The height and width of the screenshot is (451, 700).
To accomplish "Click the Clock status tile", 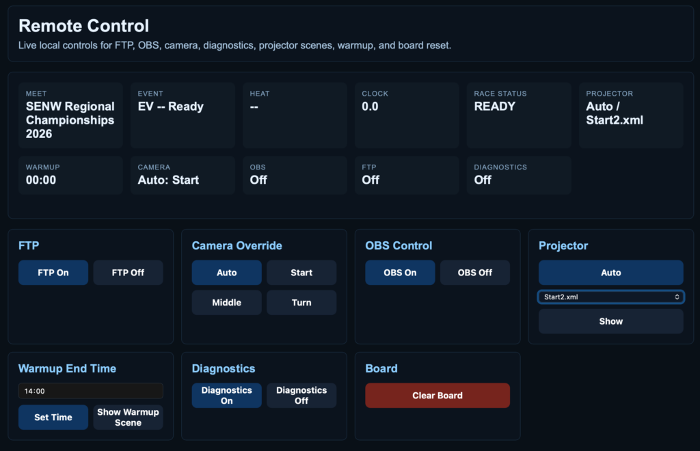I will [x=407, y=115].
